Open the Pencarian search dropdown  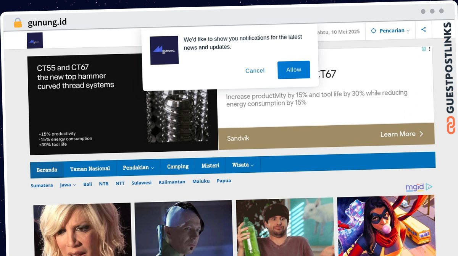[x=390, y=31]
